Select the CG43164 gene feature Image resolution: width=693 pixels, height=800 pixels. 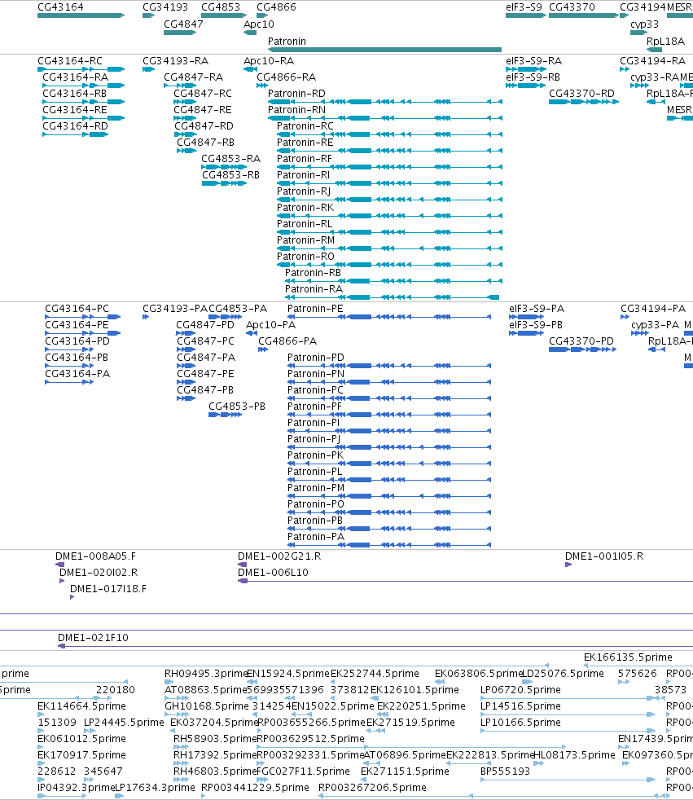pyautogui.click(x=81, y=15)
